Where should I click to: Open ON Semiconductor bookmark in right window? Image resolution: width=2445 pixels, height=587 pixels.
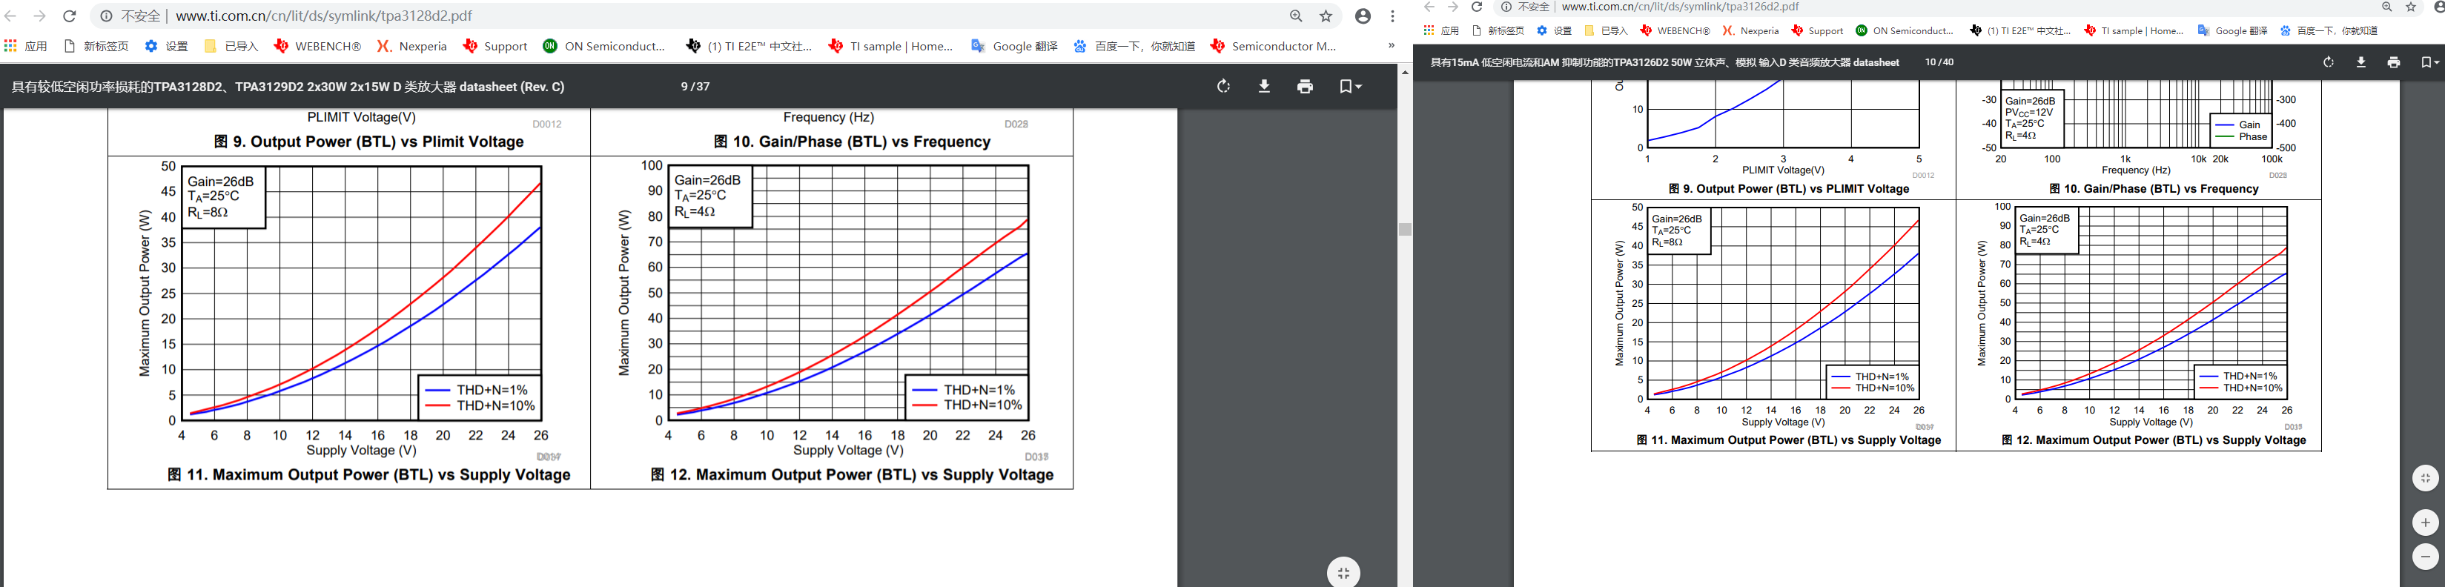[x=1904, y=30]
